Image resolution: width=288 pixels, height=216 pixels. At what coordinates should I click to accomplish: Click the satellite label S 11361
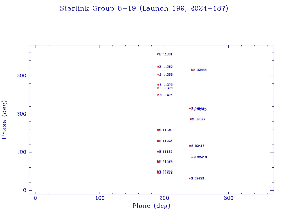(x=166, y=54)
